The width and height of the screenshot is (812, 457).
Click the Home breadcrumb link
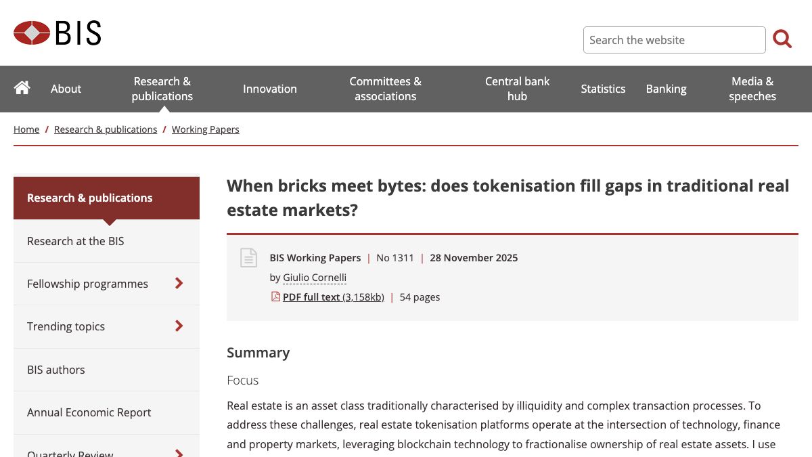[x=26, y=129]
